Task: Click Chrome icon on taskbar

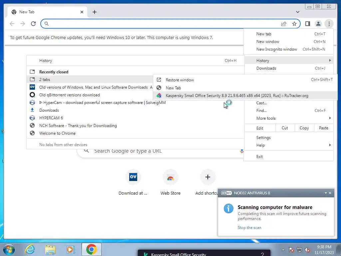Action: pyautogui.click(x=91, y=249)
